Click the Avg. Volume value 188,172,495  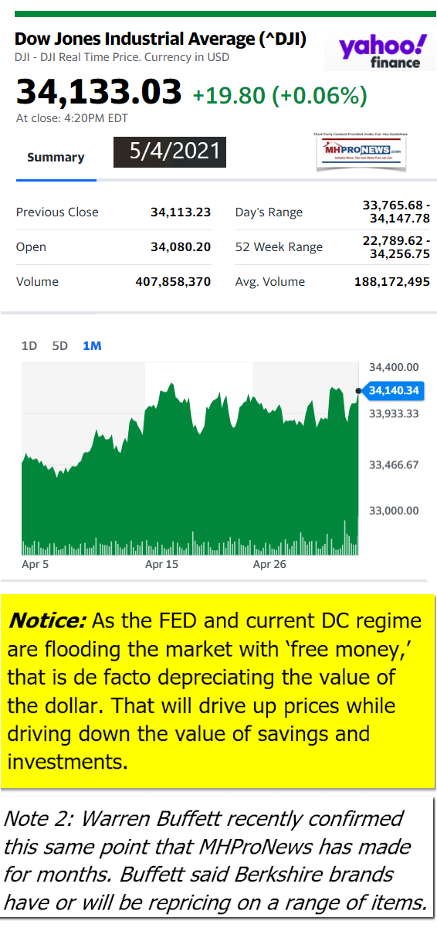(392, 282)
